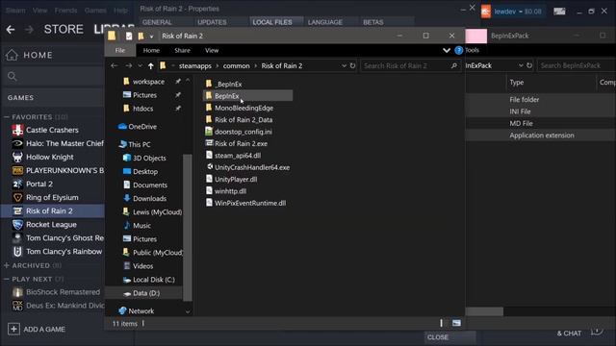
Task: Open Music in navigation pane
Action: [x=137, y=226]
